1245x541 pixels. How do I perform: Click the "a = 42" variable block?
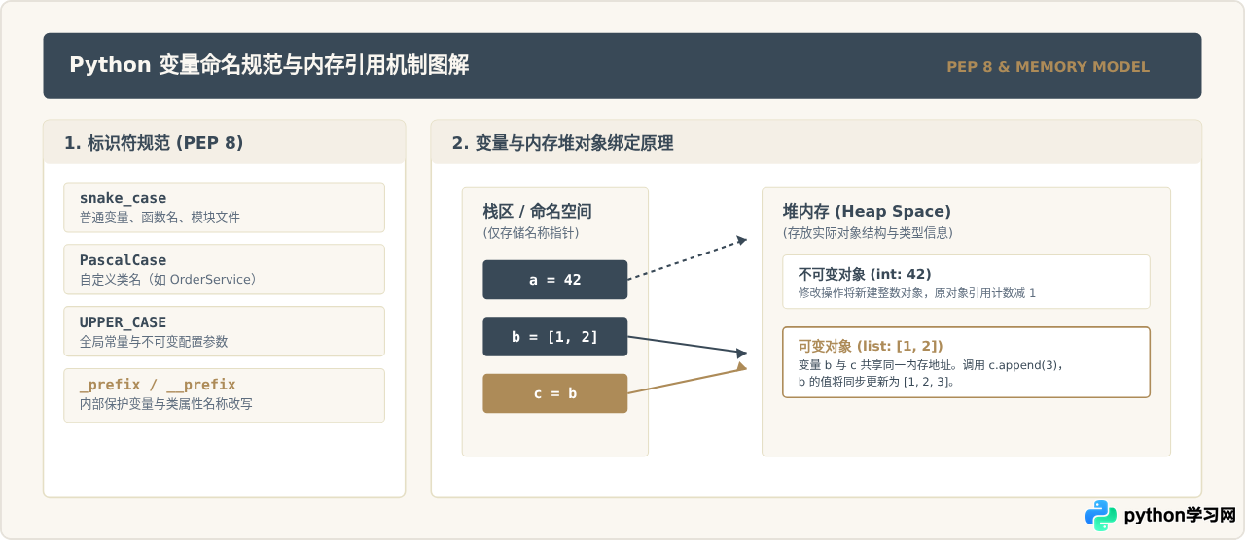[x=555, y=280]
